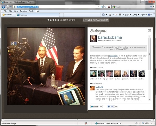Viewport: 156px width, 126px height.
Task: Select the Instagram browser tab
Action: (38, 15)
